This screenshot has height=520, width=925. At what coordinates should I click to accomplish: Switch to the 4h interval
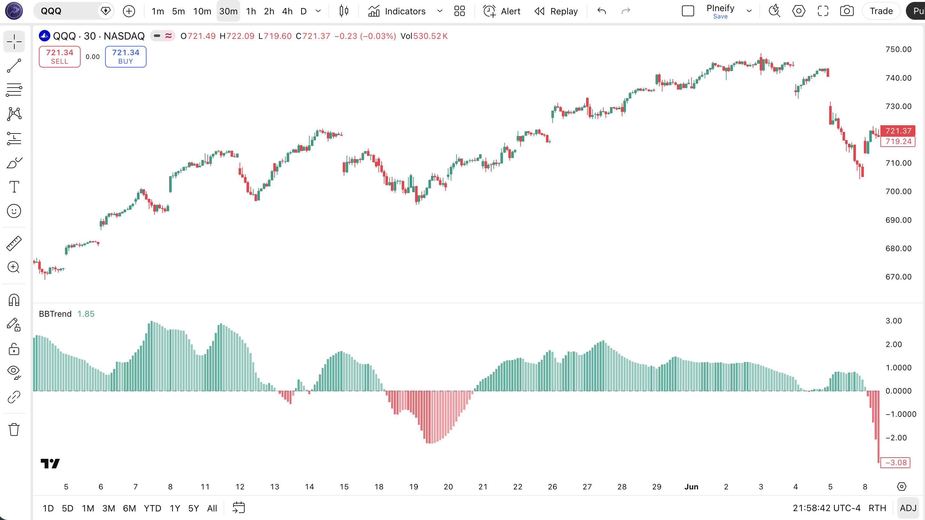(287, 11)
